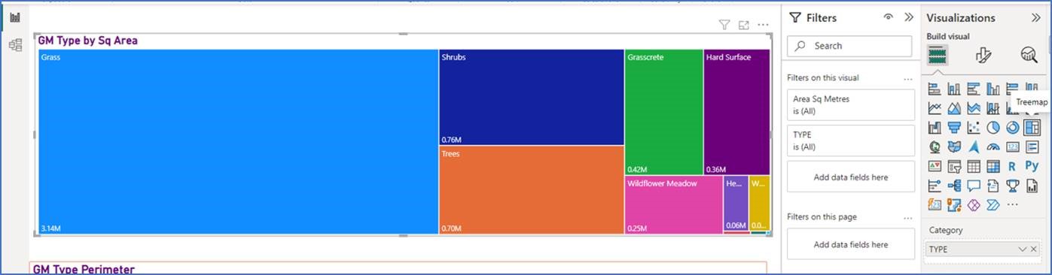Open the Format visual pane icon
The image size is (1052, 275).
983,55
